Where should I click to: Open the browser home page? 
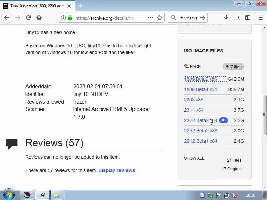[x=39, y=18]
